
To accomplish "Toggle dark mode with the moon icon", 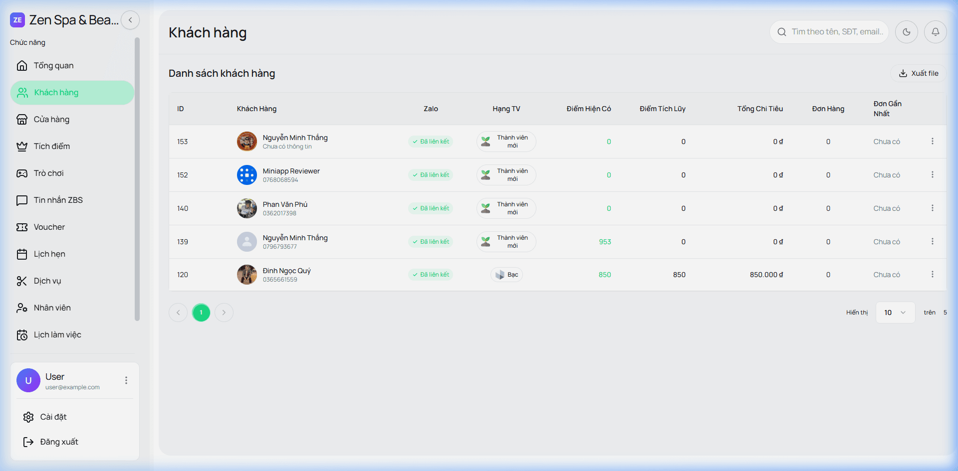I will 906,32.
